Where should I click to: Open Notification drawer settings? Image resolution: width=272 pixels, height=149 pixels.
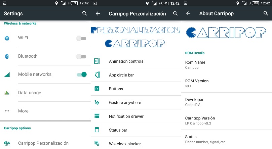pos(136,116)
